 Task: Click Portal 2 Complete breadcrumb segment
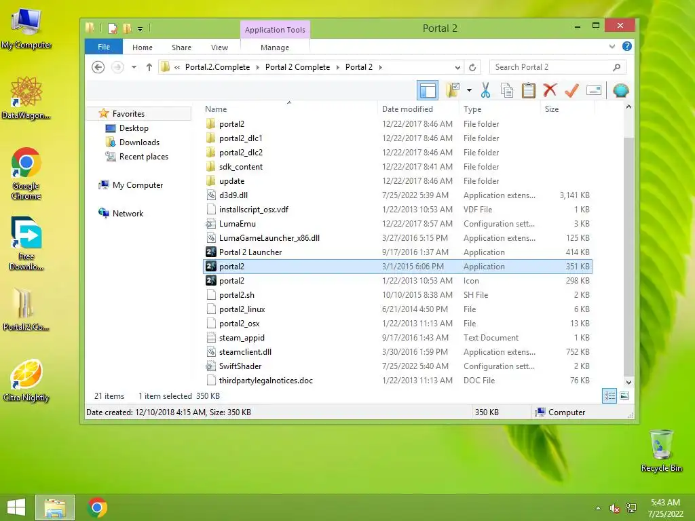[x=297, y=67]
